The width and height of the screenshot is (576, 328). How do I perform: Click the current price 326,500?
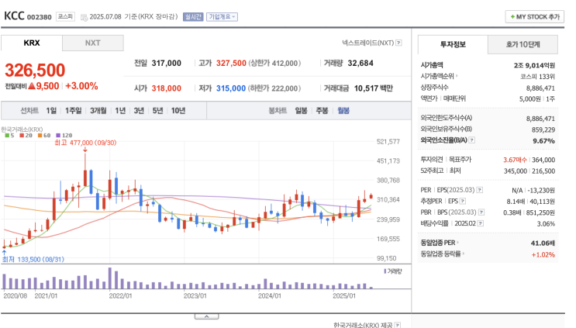35,70
